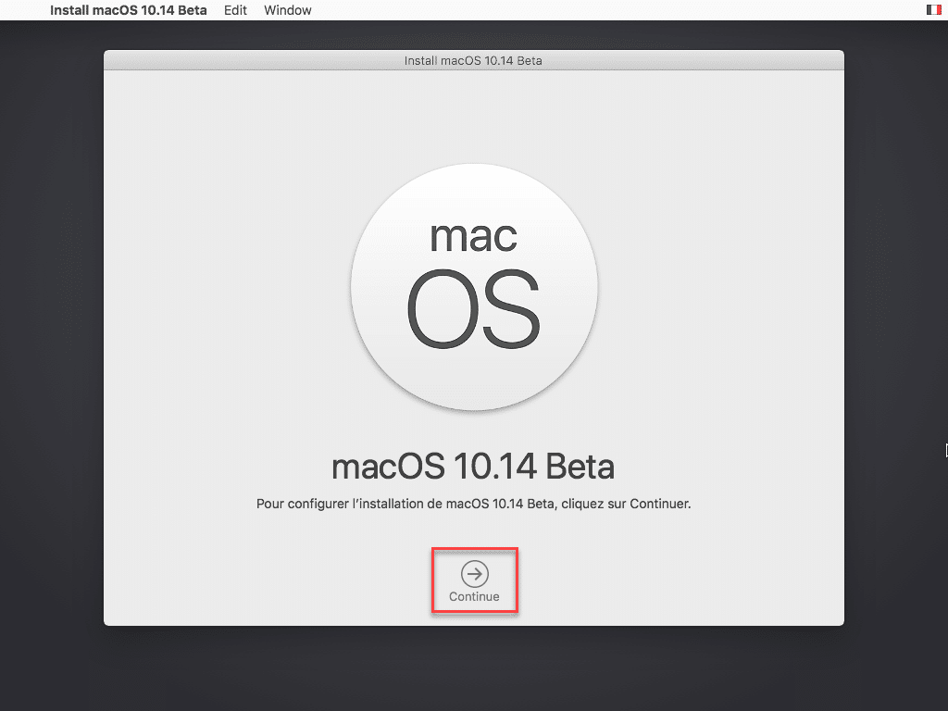Click the macOS logo circle
The height and width of the screenshot is (711, 948).
[474, 287]
